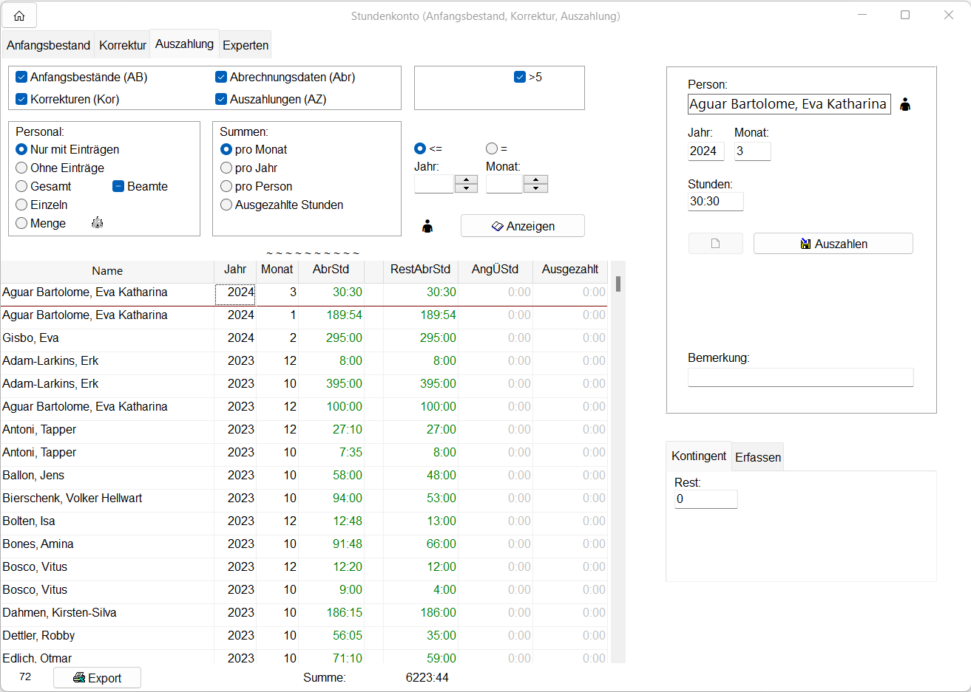Increase the Jahr filter with up arrow
The image size is (971, 692).
click(466, 179)
